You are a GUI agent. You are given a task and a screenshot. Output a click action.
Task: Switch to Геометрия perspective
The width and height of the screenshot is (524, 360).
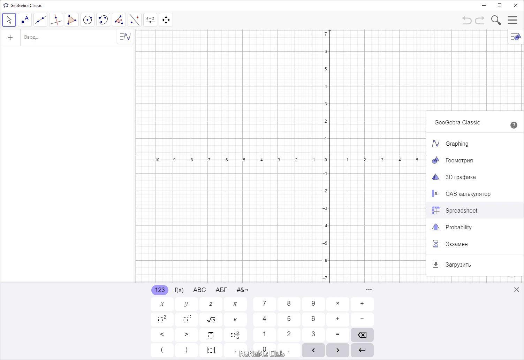point(475,160)
